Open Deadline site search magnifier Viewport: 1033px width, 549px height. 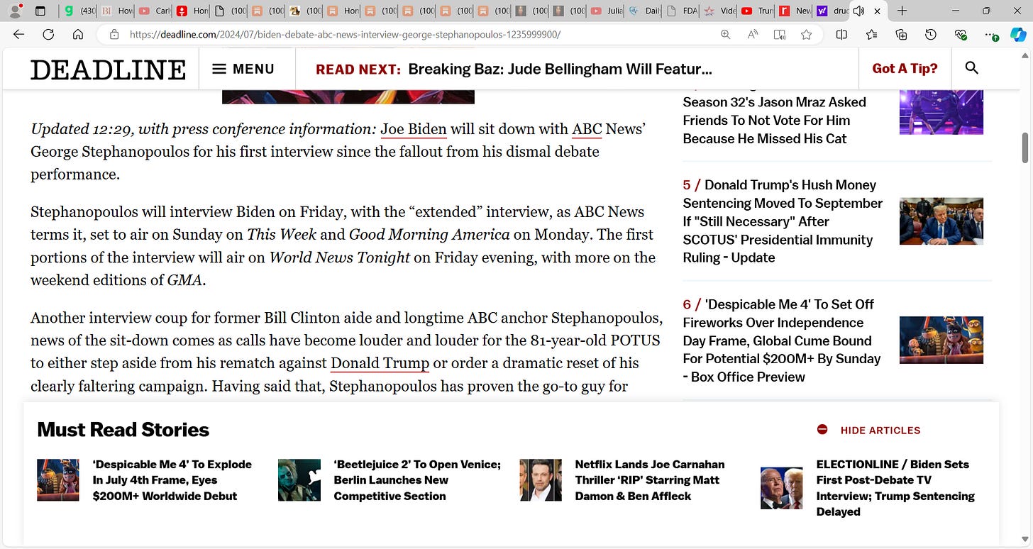click(x=972, y=68)
